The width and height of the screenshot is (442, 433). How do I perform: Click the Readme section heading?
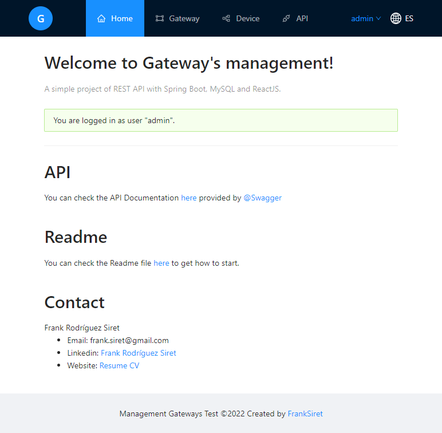click(x=76, y=237)
